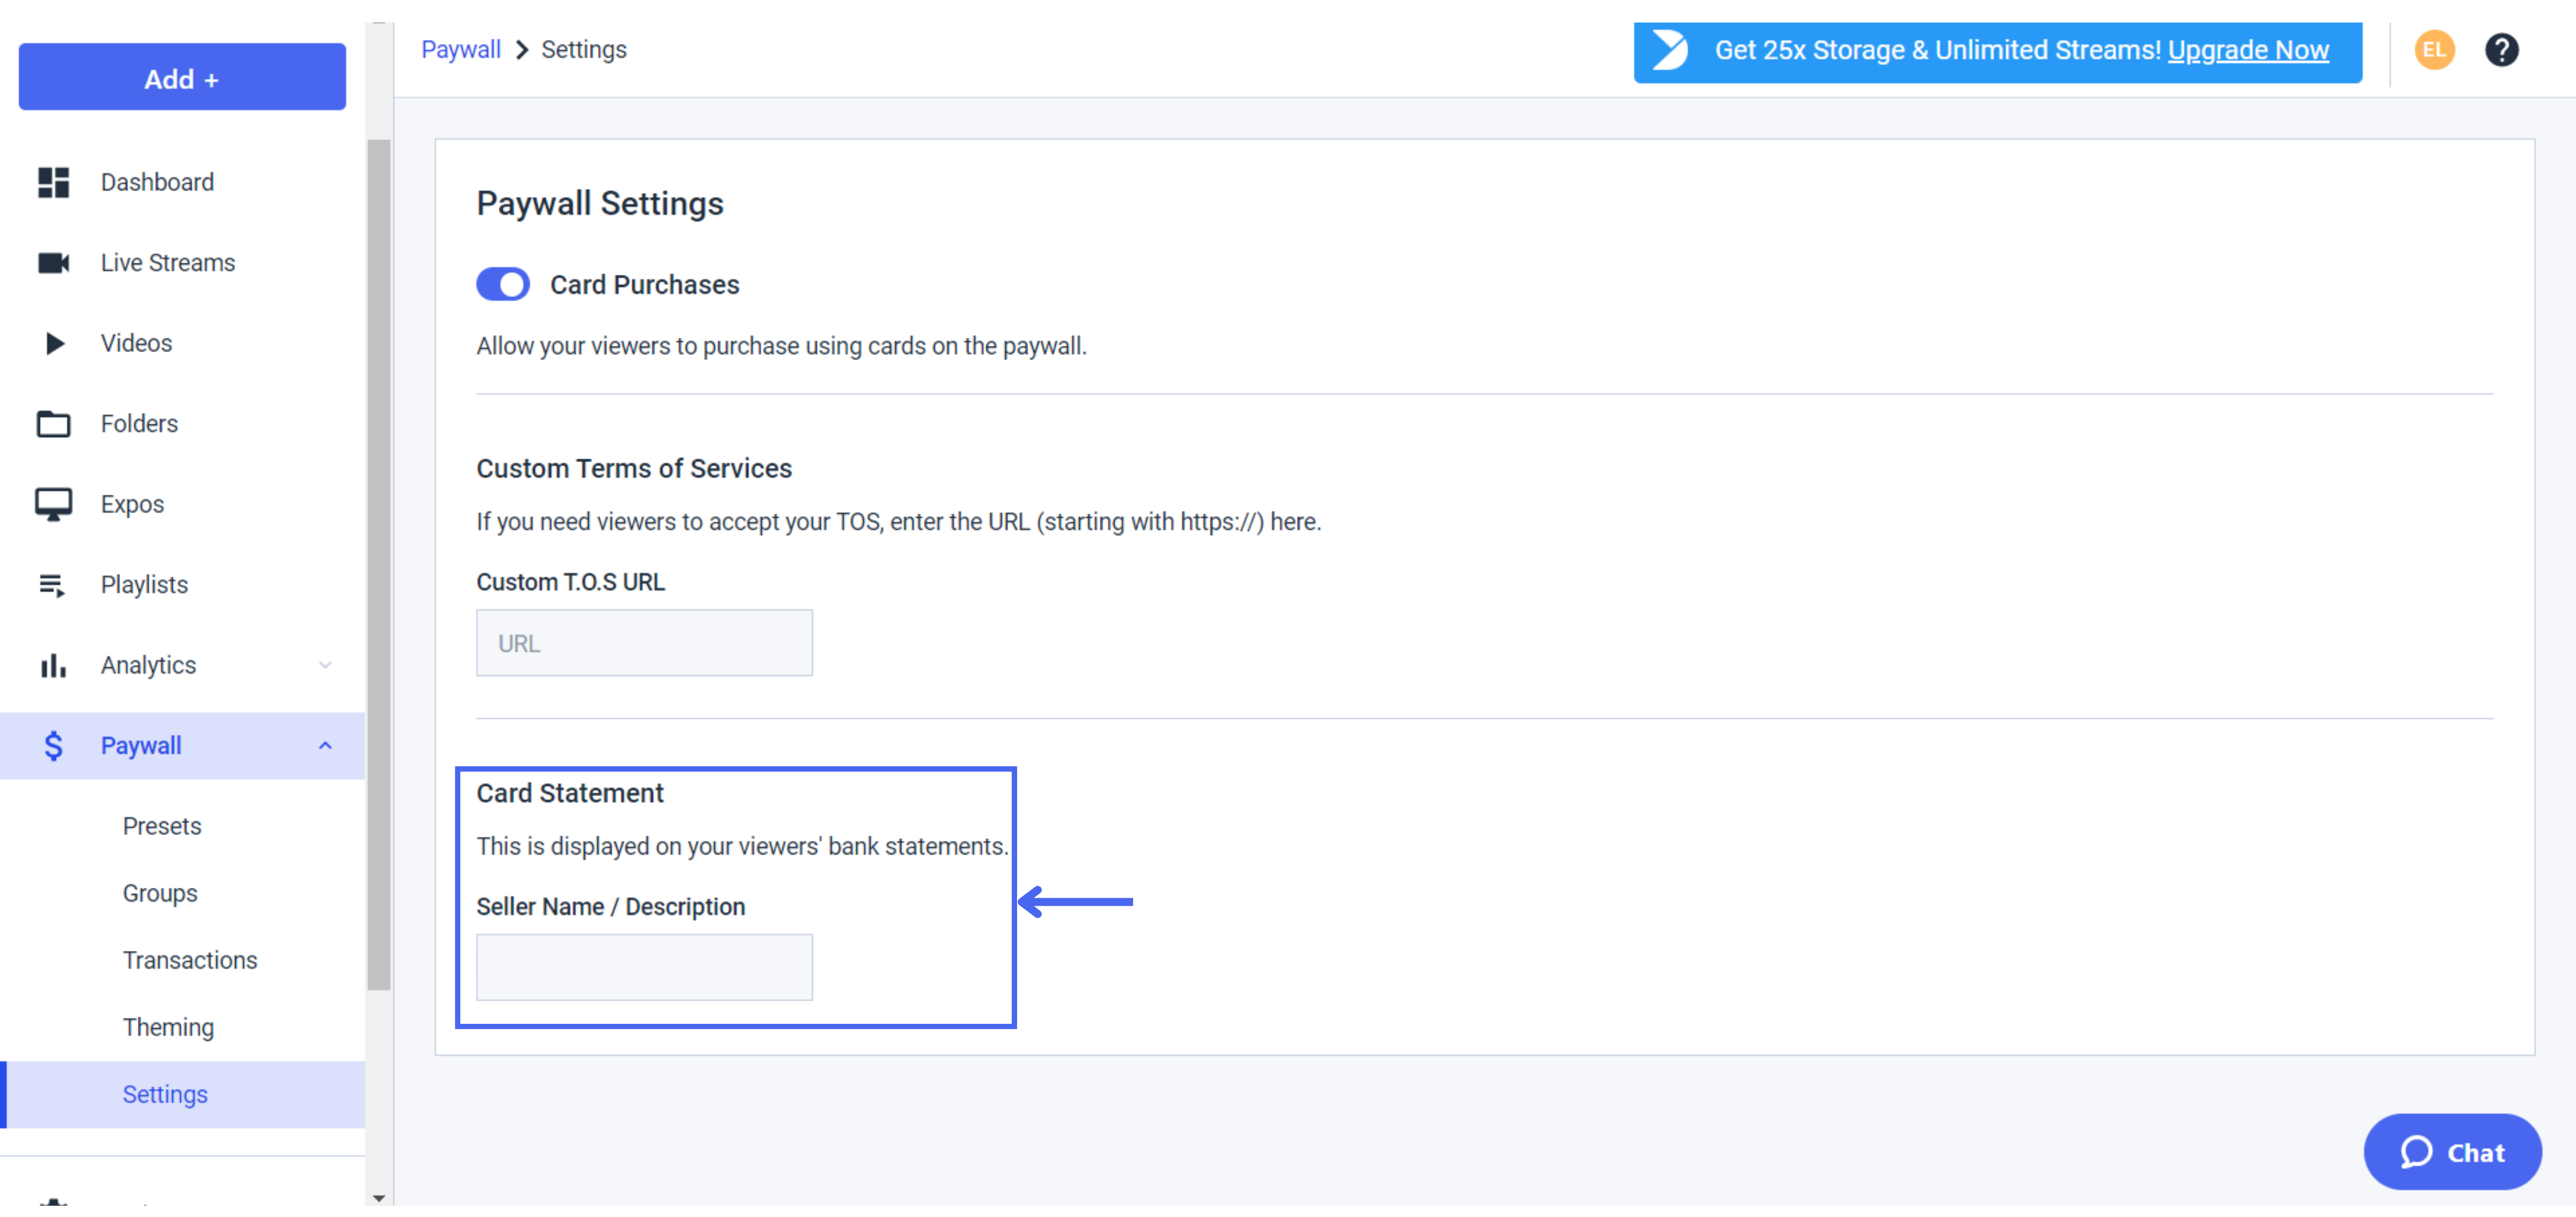The height and width of the screenshot is (1217, 2576).
Task: Click the sidebar vertical scrollbar thumb
Action: click(379, 565)
